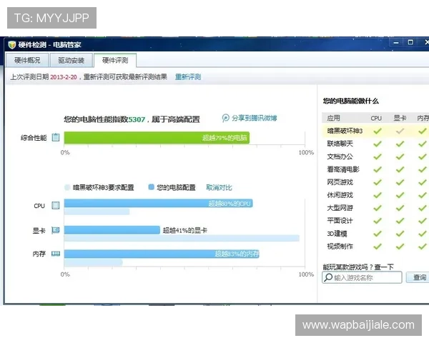
Task: Click the 休闲游戏 CPU checkmark
Action: (x=378, y=195)
